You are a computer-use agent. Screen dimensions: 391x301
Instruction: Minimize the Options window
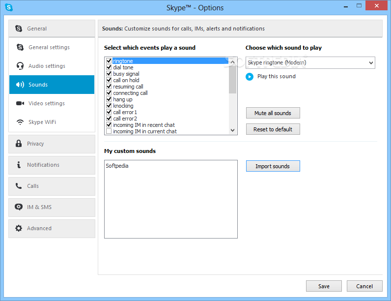click(x=346, y=7)
